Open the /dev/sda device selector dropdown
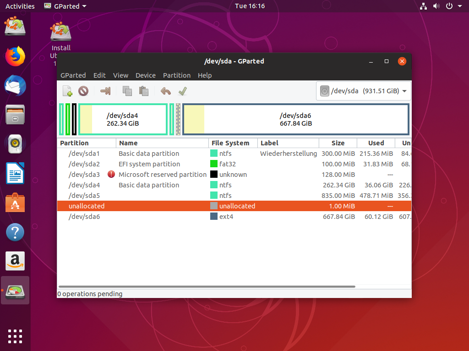Viewport: 469px width, 351px height. (363, 91)
